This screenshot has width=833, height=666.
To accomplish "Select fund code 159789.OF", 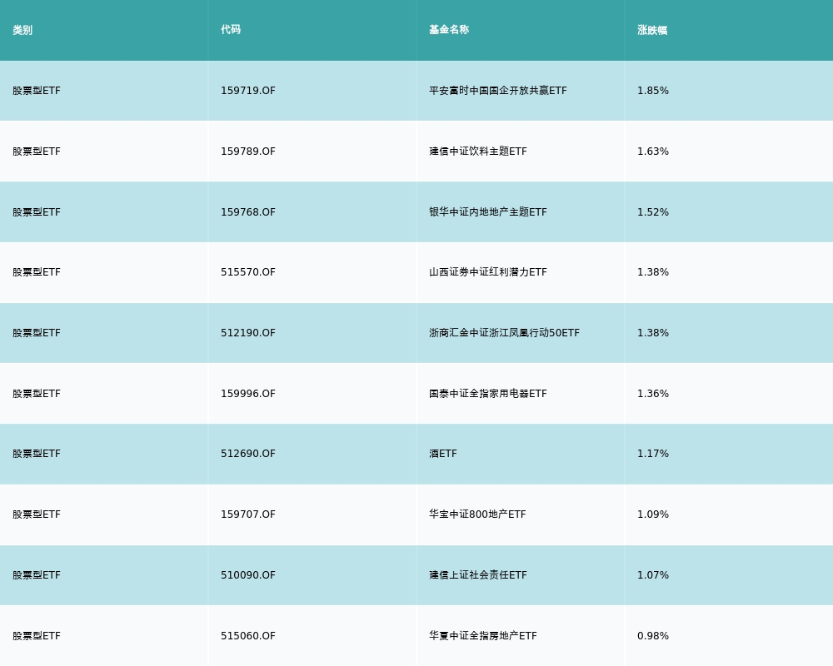I will [x=248, y=152].
